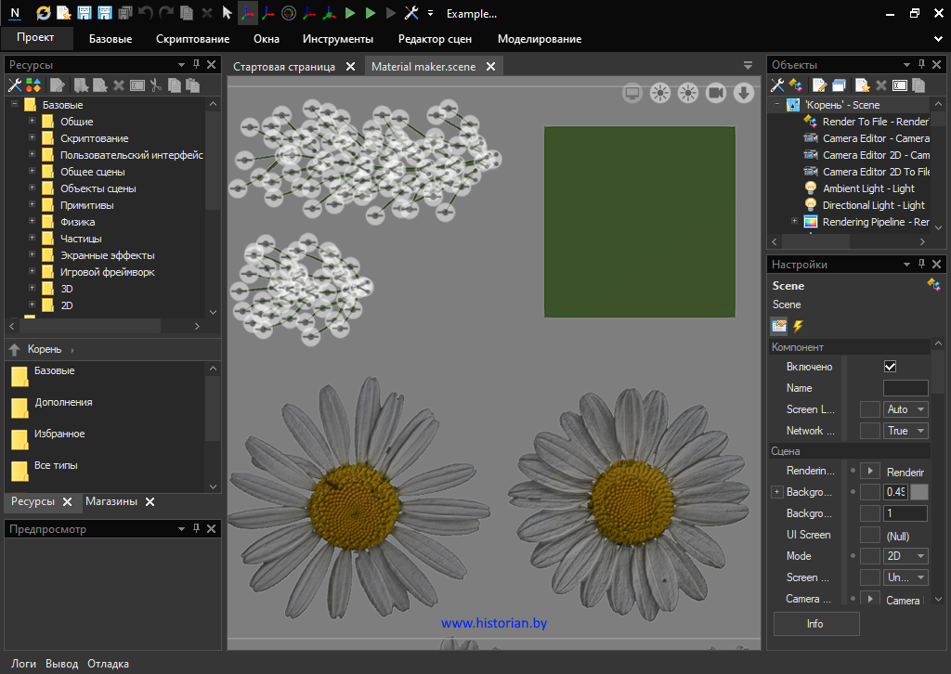Expand the Физика folder in the tree
Screen dimensions: 951x674
pos(33,222)
